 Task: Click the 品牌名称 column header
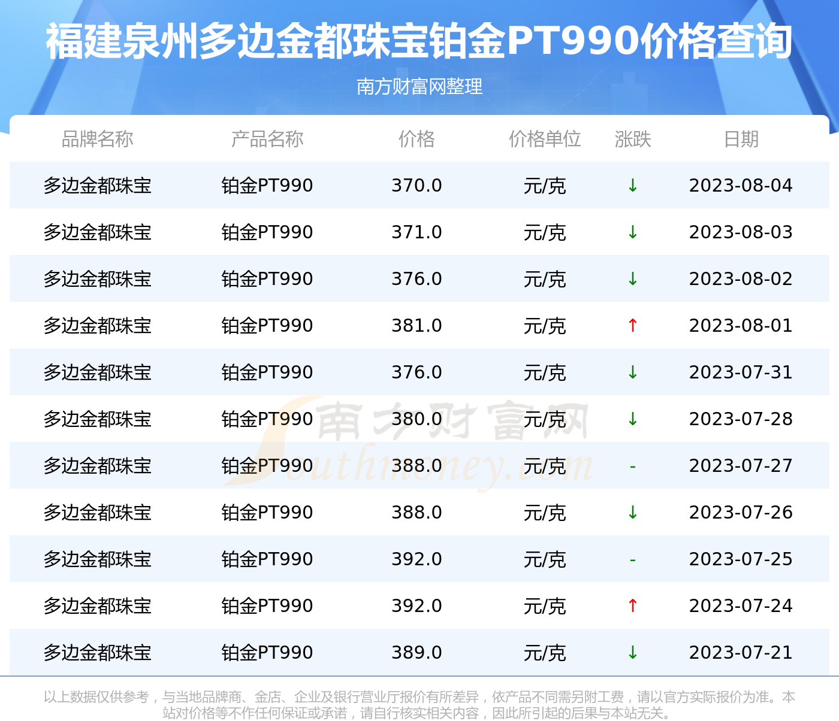97,139
